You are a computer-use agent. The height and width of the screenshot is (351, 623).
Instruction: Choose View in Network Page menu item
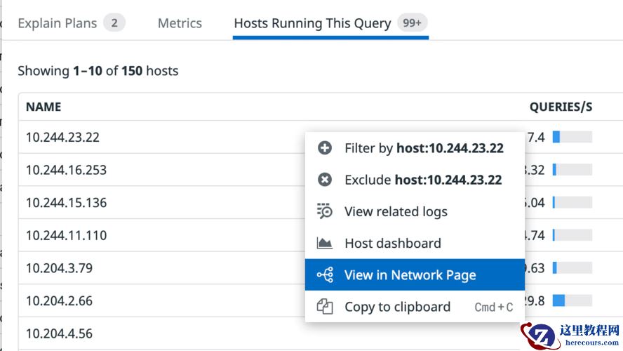pos(410,275)
